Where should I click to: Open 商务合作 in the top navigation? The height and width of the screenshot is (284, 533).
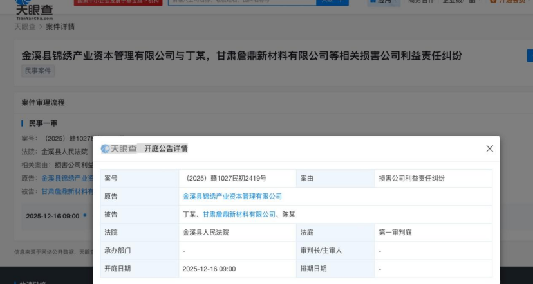coord(422,2)
